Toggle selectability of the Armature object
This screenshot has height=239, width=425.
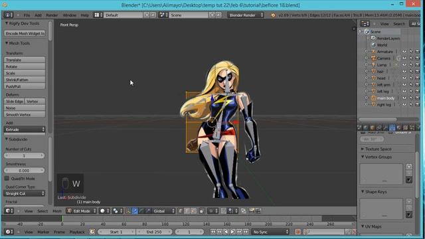tap(411, 52)
